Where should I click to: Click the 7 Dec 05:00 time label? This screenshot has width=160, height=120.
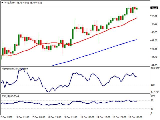tap(39, 117)
